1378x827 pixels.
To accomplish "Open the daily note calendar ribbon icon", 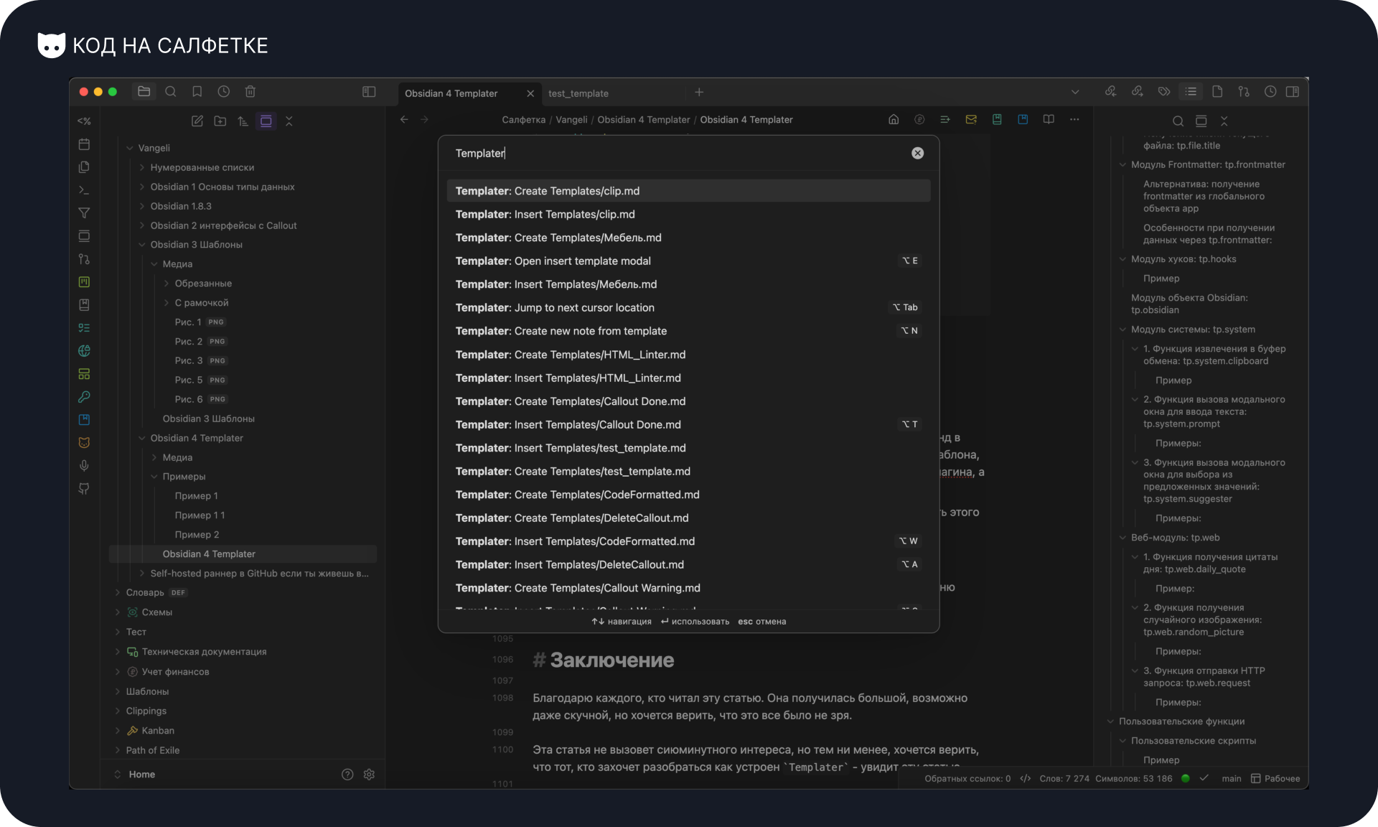I will (x=84, y=144).
